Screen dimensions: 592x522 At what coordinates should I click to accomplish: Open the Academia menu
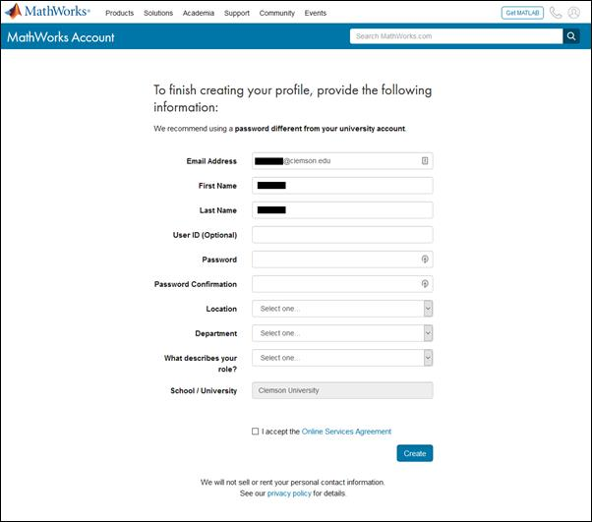point(199,13)
